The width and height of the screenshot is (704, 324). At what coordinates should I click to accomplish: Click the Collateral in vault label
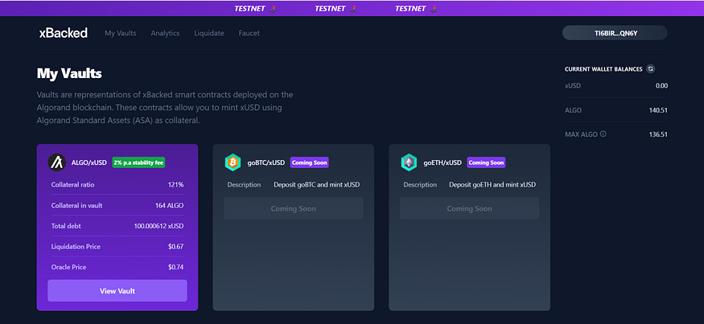76,206
